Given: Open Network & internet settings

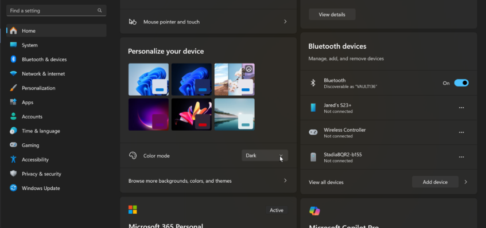Looking at the screenshot, I should (56, 74).
